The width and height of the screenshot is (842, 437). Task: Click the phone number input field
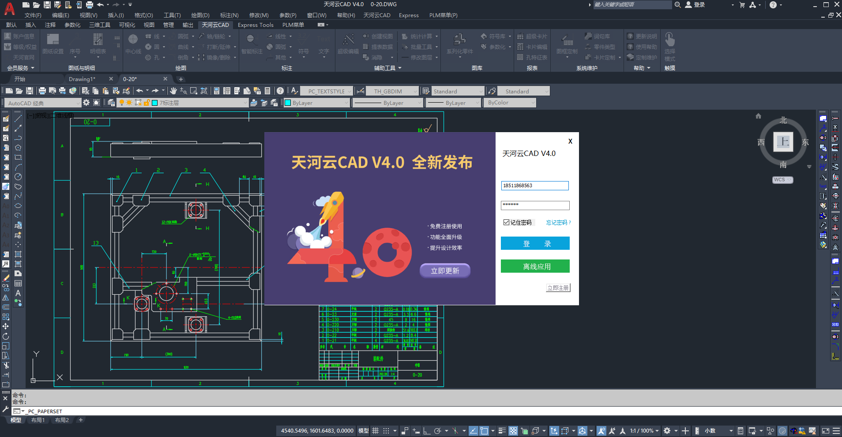(x=535, y=185)
